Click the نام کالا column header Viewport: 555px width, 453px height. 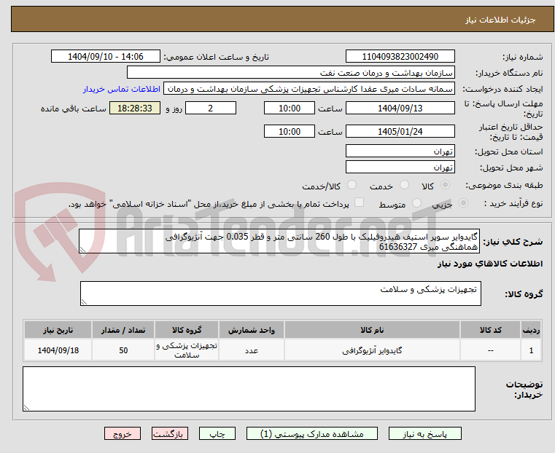pos(372,330)
